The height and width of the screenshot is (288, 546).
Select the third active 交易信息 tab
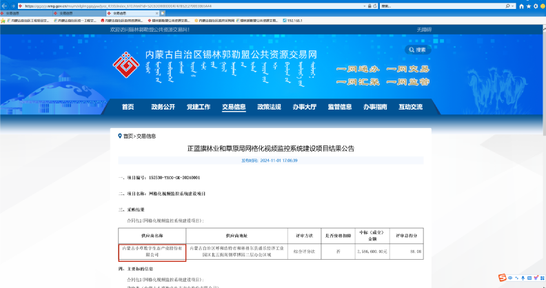tap(133, 13)
